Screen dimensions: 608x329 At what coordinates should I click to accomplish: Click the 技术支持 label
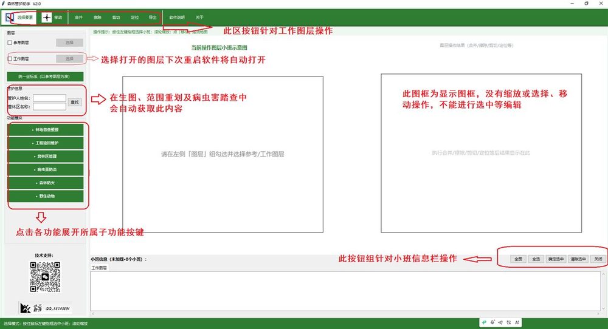(44, 256)
